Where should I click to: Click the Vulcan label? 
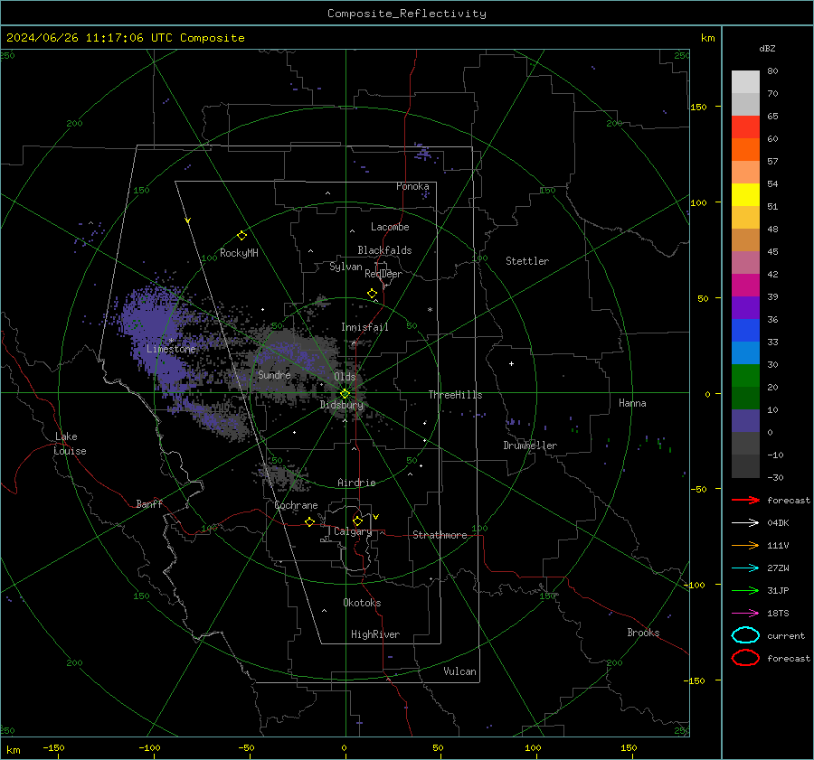(459, 671)
